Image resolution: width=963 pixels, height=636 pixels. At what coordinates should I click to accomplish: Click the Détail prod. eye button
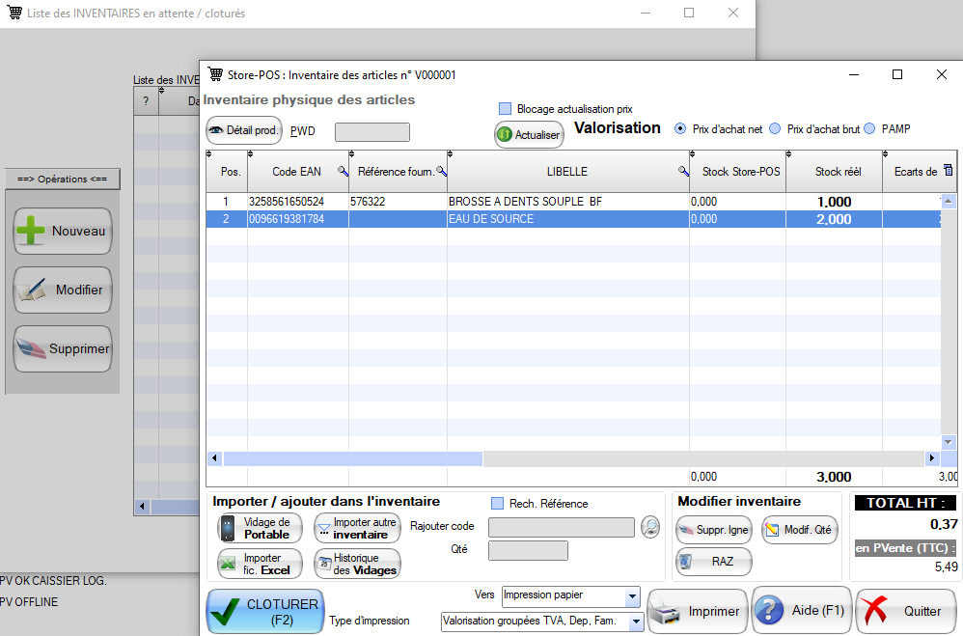[243, 130]
